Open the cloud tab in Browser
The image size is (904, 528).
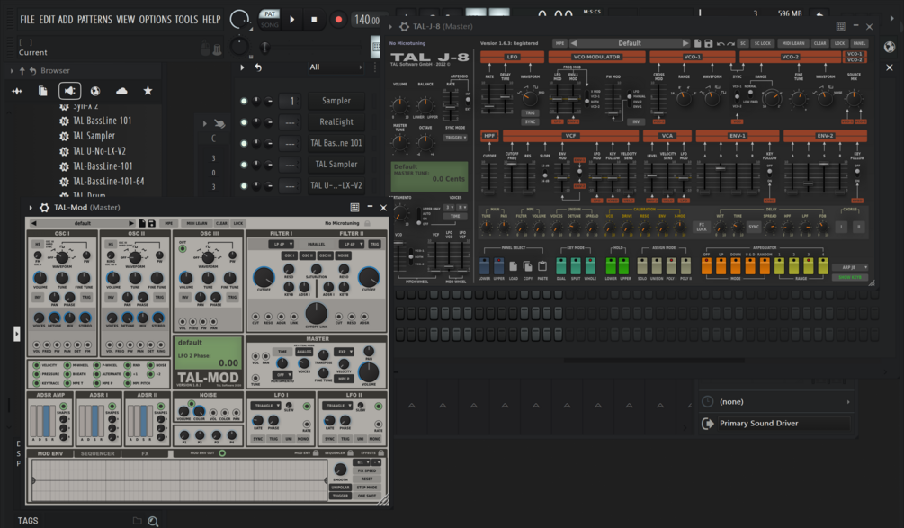[x=121, y=91]
